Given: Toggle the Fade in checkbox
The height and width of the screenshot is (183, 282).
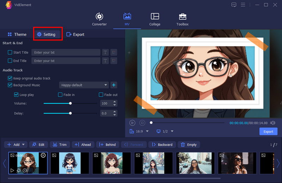Looking at the screenshot, I should click(x=60, y=95).
